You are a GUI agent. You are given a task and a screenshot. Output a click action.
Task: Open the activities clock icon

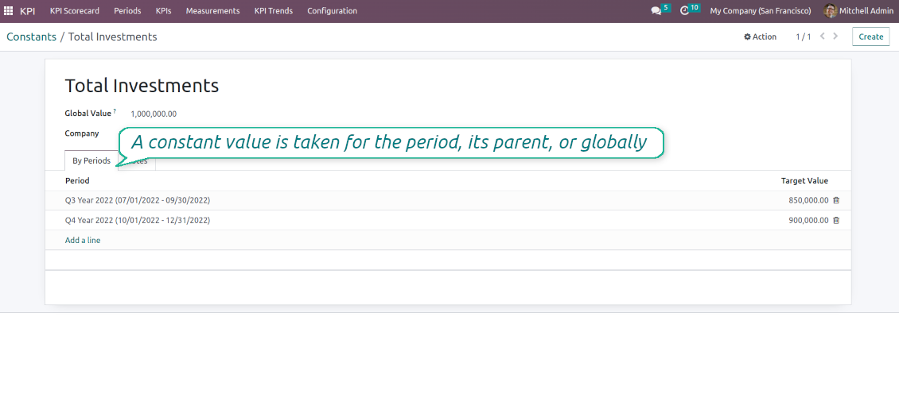pyautogui.click(x=684, y=11)
